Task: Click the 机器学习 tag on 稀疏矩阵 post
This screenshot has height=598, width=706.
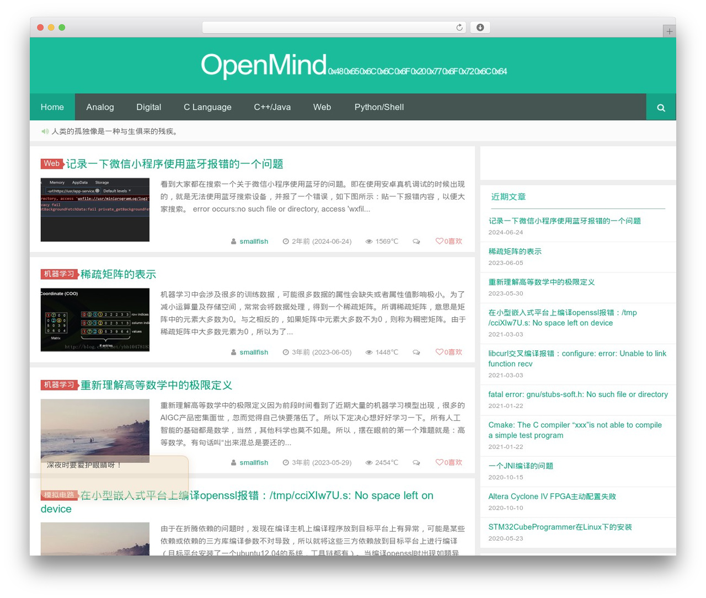Action: coord(58,274)
